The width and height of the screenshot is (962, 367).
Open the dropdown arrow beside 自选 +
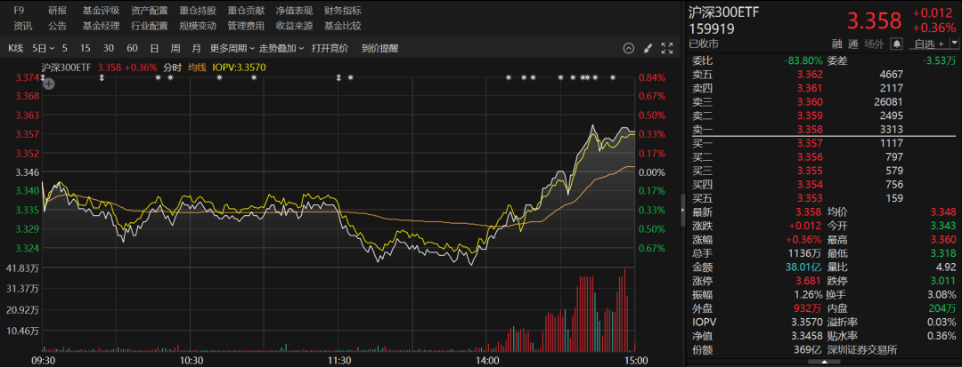954,44
